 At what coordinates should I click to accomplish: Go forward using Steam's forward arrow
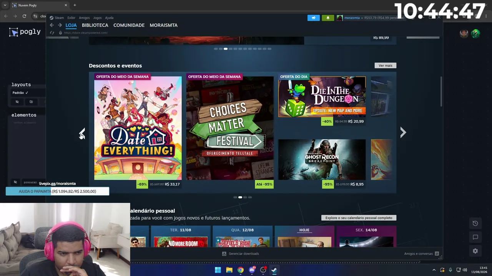point(60,25)
